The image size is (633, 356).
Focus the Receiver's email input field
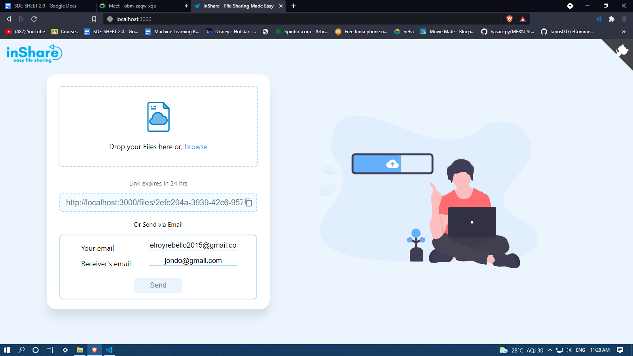[x=193, y=261]
